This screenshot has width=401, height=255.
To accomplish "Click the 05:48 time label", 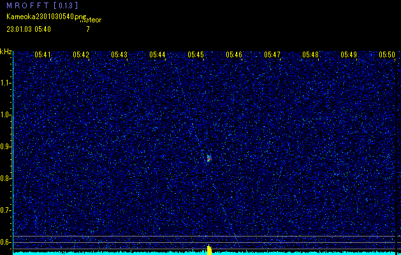I will [310, 54].
